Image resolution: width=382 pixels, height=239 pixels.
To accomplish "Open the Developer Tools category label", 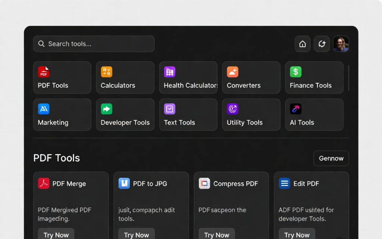I will (x=125, y=122).
